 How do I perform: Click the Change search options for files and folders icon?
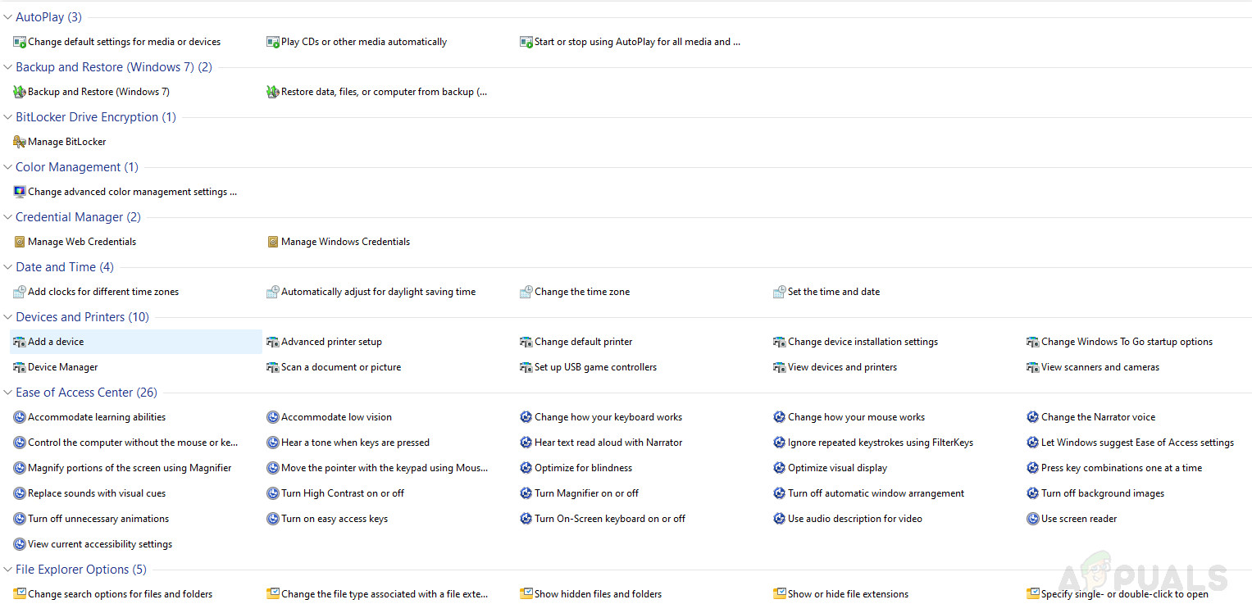pyautogui.click(x=20, y=594)
